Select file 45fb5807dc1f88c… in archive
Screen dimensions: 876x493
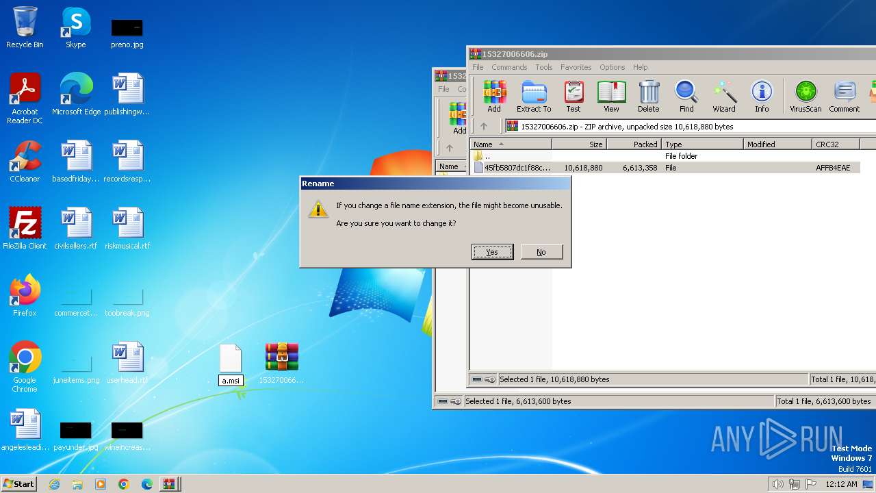(x=665, y=168)
